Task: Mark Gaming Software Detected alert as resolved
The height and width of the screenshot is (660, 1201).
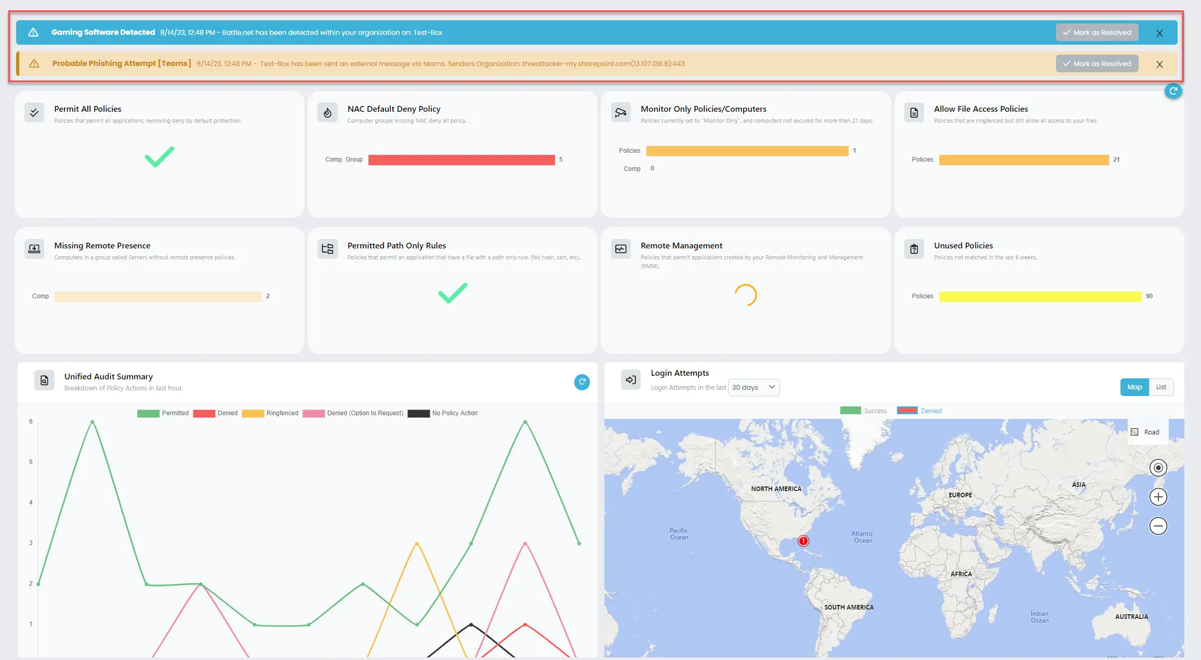Action: pyautogui.click(x=1097, y=32)
